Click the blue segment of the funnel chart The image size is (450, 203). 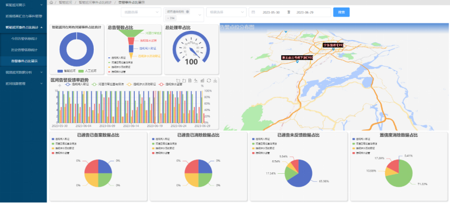click(x=131, y=49)
